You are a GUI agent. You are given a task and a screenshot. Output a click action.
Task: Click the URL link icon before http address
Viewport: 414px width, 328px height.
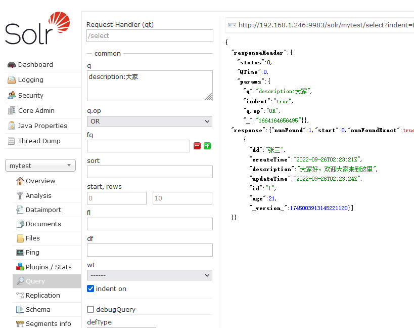point(232,25)
